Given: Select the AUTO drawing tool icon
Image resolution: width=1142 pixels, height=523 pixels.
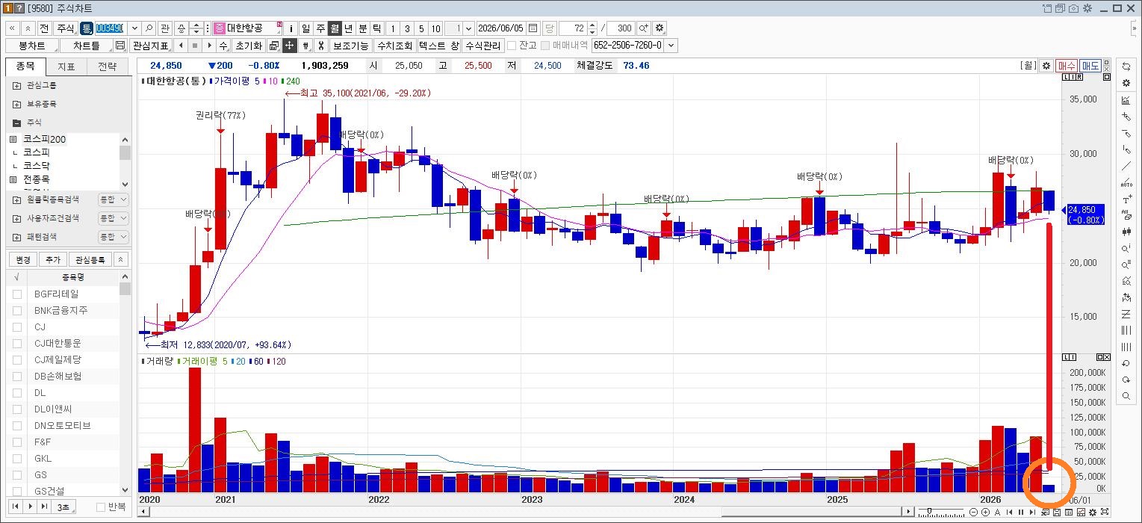Looking at the screenshot, I should [x=1126, y=182].
